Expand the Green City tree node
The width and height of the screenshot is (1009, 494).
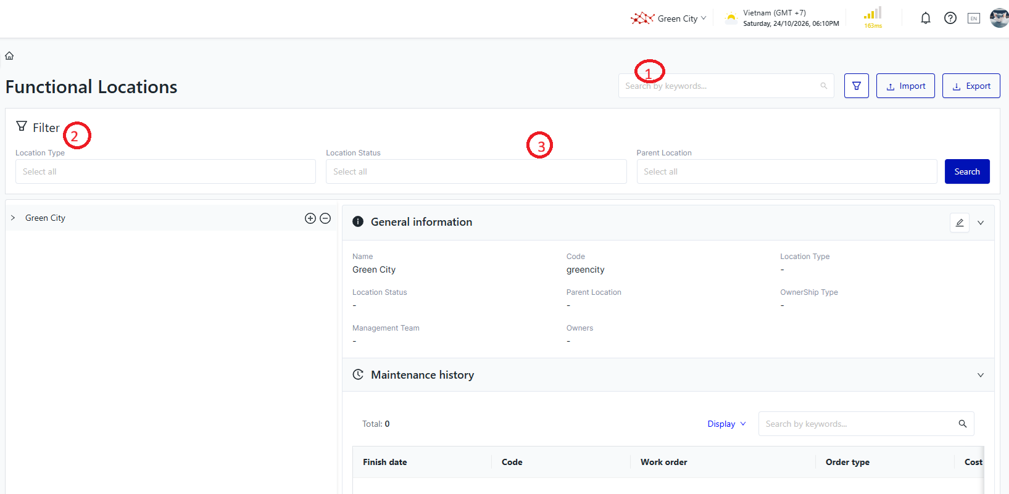coord(13,218)
